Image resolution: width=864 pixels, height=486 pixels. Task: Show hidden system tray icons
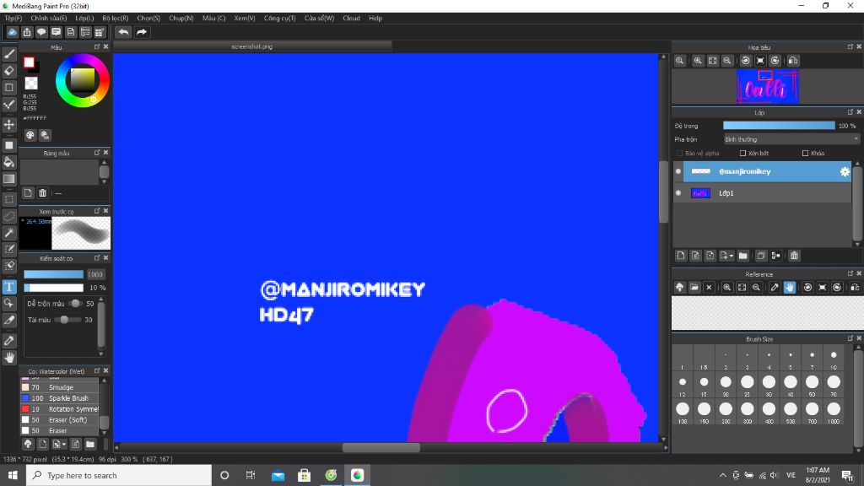[x=722, y=475]
